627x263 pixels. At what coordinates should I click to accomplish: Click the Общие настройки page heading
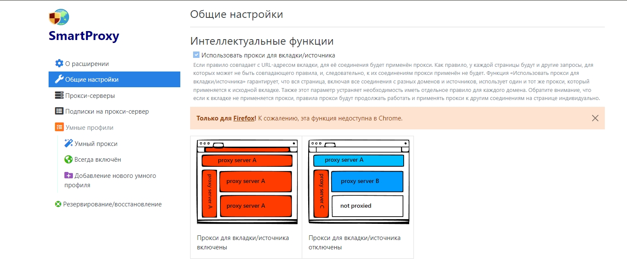click(x=237, y=14)
